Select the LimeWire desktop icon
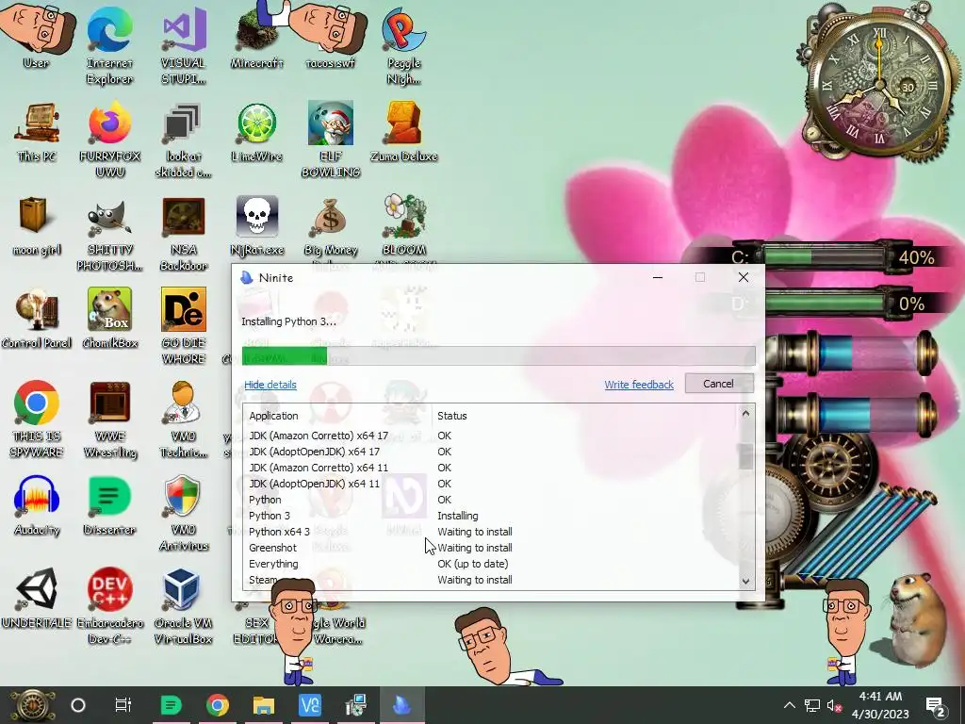The width and height of the screenshot is (965, 724). (x=256, y=132)
